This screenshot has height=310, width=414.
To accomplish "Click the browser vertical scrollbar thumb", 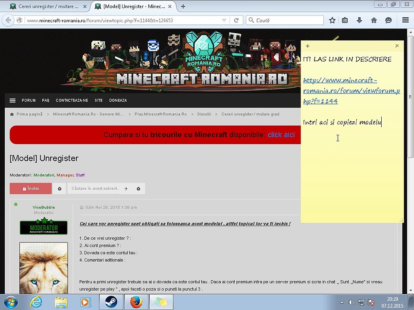I will click(x=411, y=96).
